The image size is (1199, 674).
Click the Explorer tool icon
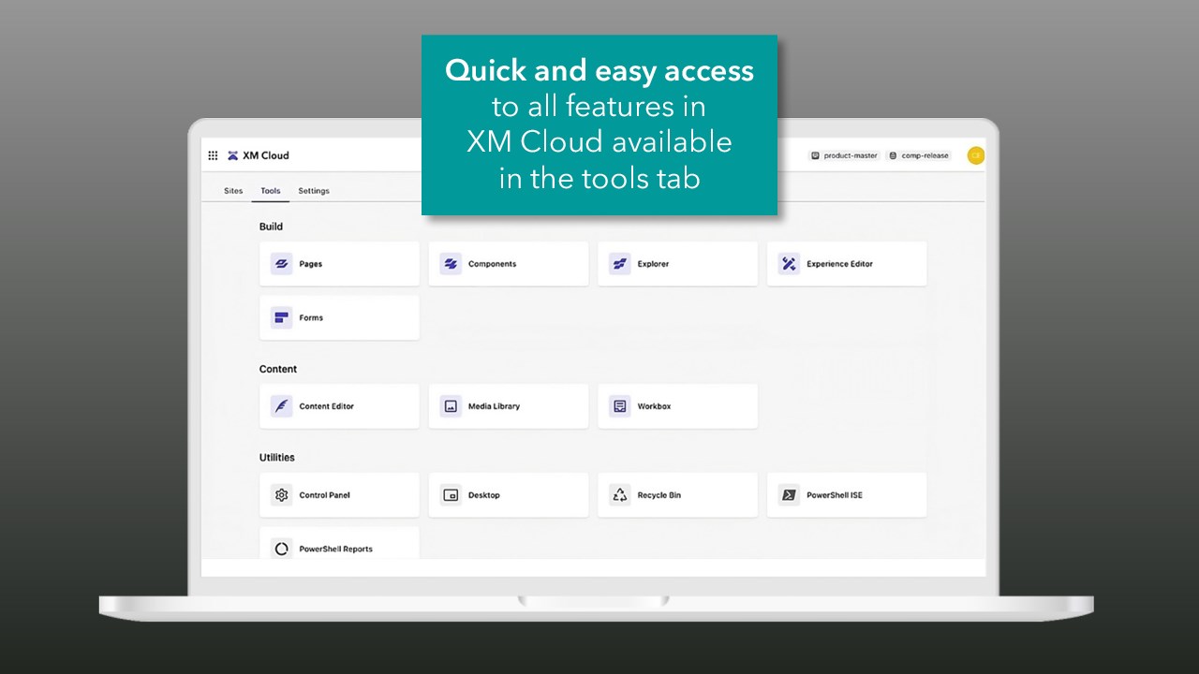(620, 264)
